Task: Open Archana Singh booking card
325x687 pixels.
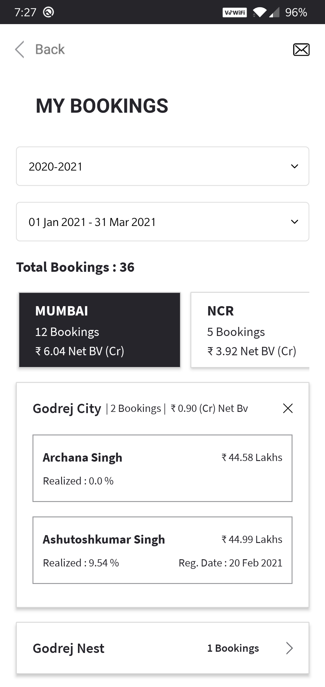Action: click(162, 468)
